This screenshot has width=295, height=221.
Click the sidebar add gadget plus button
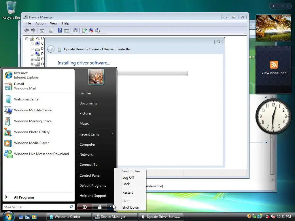click(x=273, y=6)
